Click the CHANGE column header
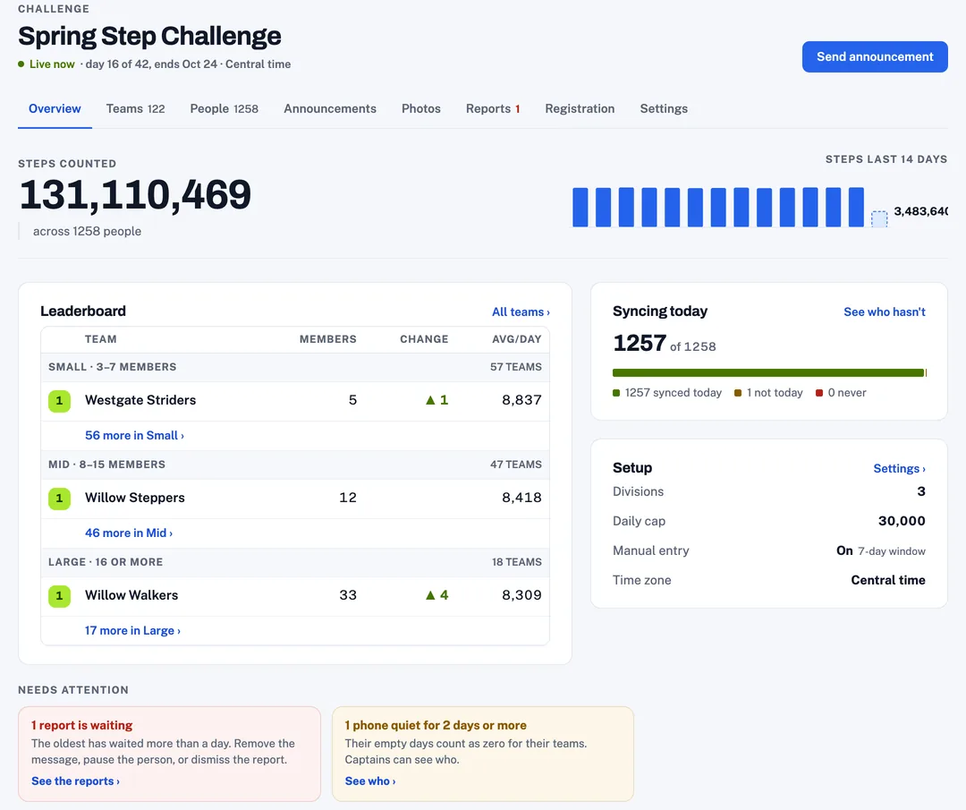The height and width of the screenshot is (810, 966). [424, 339]
